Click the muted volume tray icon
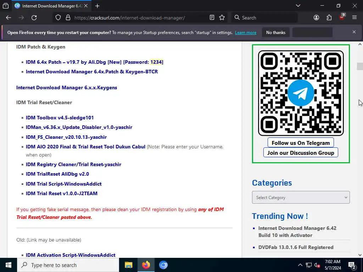The image size is (363, 272). [x=317, y=265]
